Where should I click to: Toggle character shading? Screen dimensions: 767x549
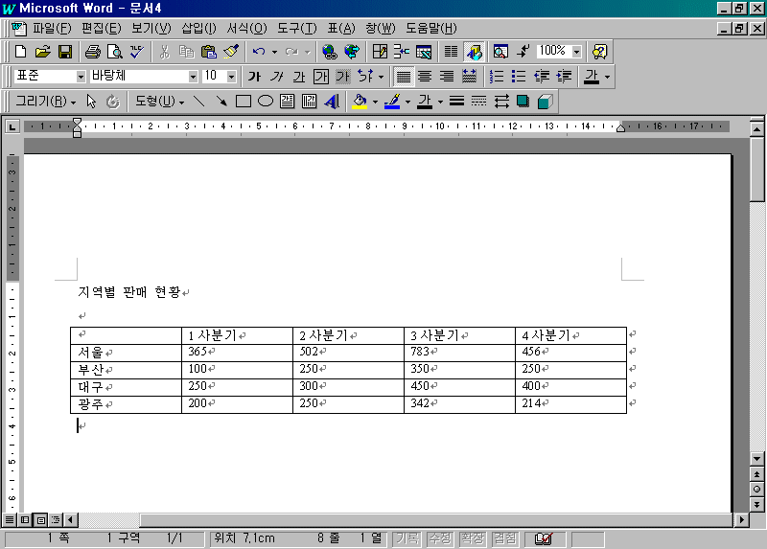pyautogui.click(x=343, y=77)
